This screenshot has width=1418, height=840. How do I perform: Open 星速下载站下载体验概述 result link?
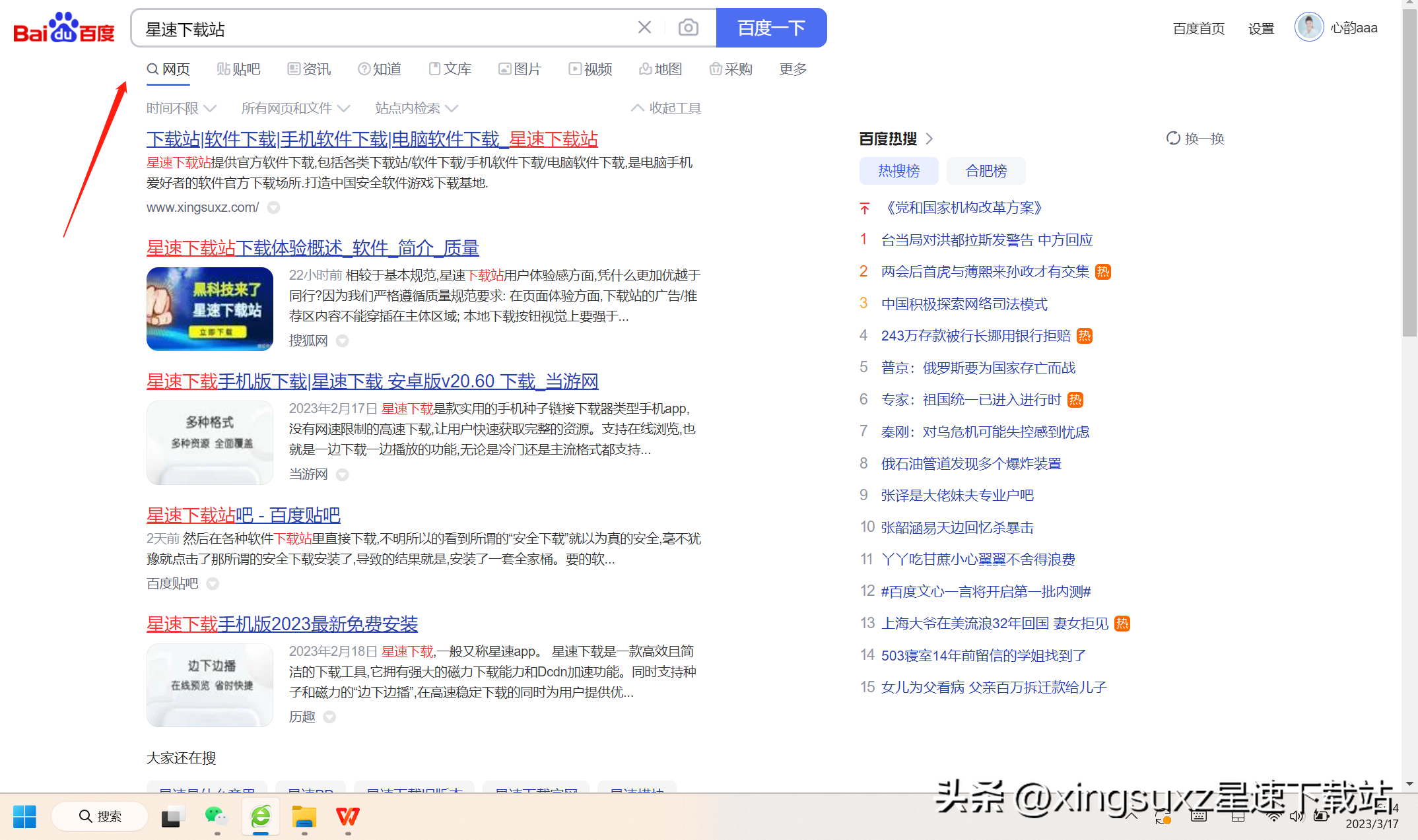(313, 248)
